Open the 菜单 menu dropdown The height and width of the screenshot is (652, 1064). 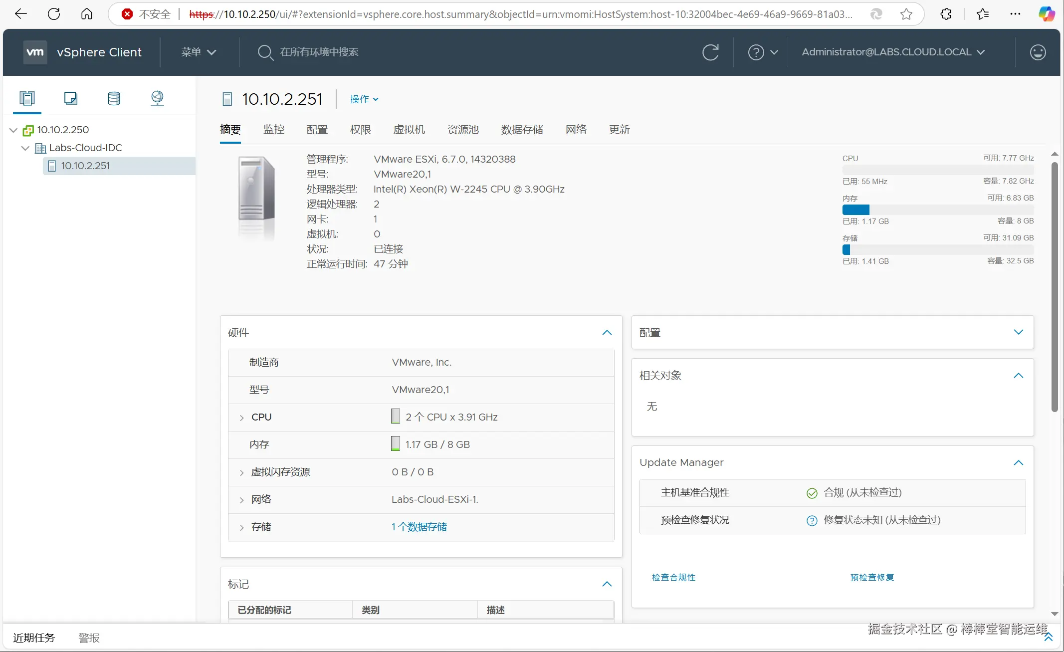pos(198,52)
